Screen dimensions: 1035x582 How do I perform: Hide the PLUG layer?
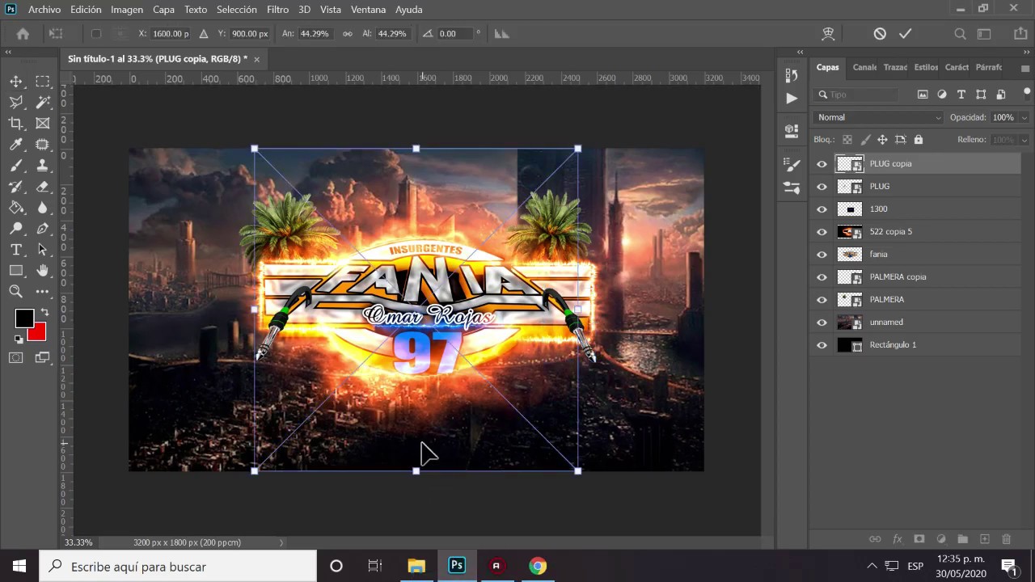[x=822, y=187]
